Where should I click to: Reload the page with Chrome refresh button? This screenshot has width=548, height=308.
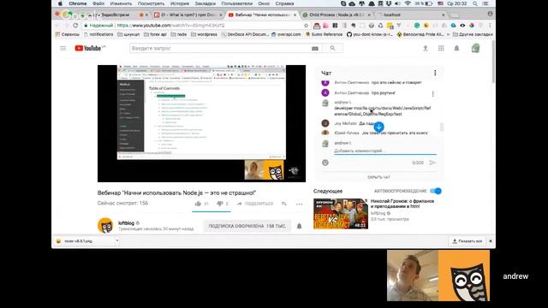[75, 26]
